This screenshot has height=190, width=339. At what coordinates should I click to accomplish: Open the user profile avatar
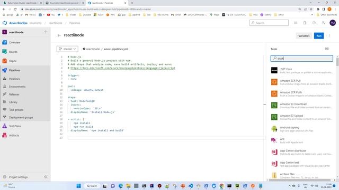pos(333,23)
